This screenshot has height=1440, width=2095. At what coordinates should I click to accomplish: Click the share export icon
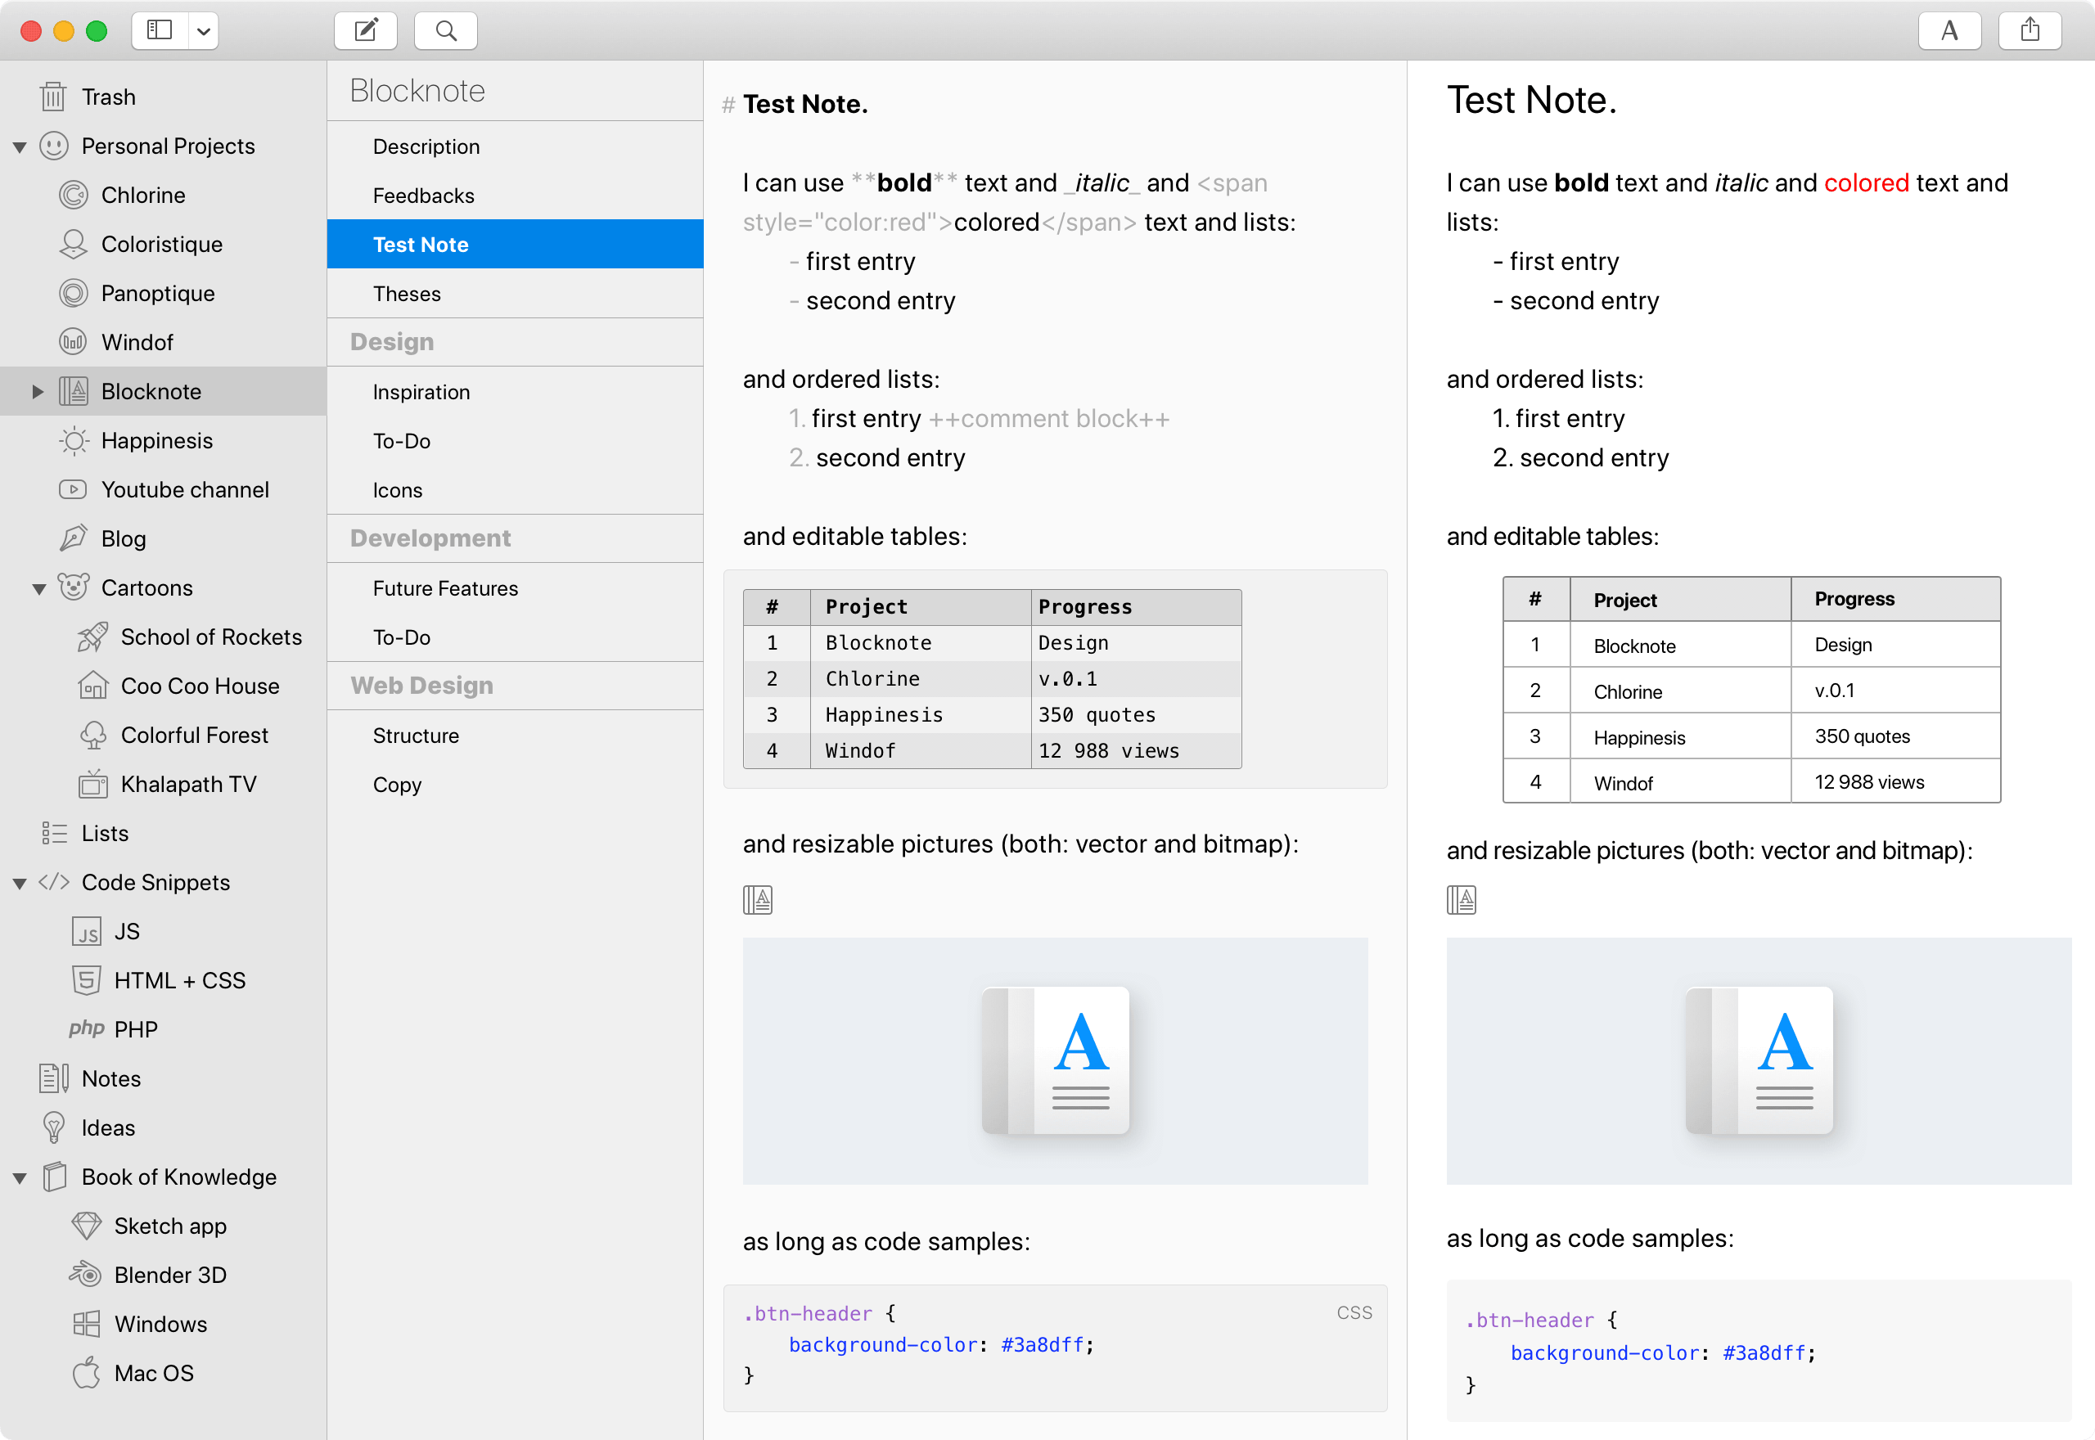(2030, 30)
